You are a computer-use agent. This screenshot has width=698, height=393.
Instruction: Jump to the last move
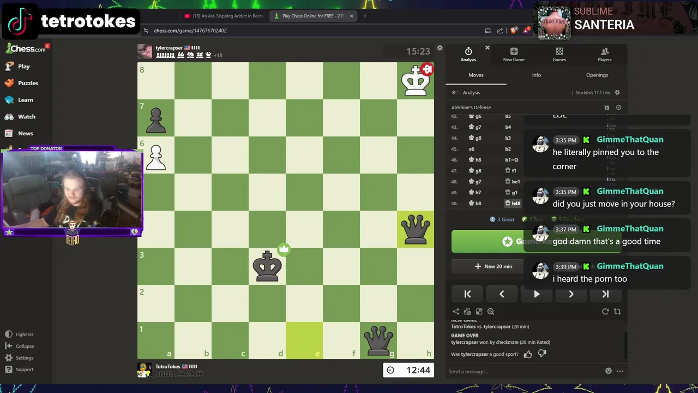(605, 294)
